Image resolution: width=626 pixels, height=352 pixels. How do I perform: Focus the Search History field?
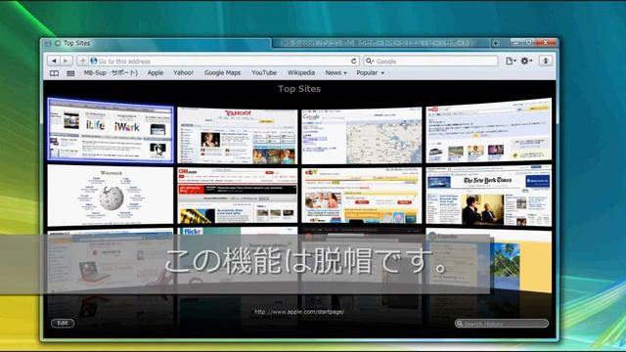502,324
